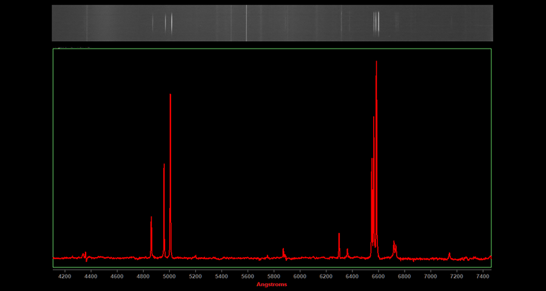Viewport: 546px width, 291px height.
Task: Click the 5000 tick label on x-axis
Action: pyautogui.click(x=169, y=276)
